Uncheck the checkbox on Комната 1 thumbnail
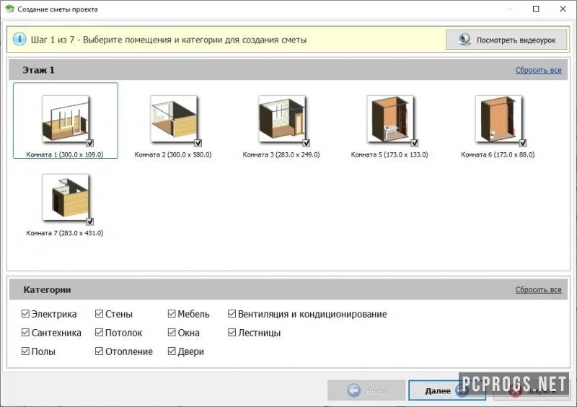This screenshot has width=577, height=407. (89, 143)
